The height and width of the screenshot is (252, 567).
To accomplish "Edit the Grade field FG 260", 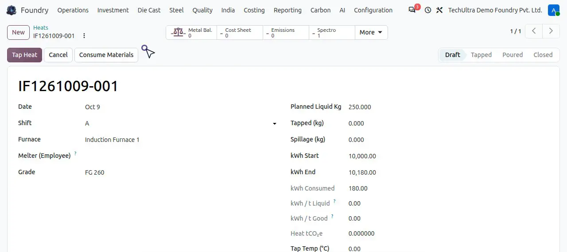I will click(x=181, y=172).
